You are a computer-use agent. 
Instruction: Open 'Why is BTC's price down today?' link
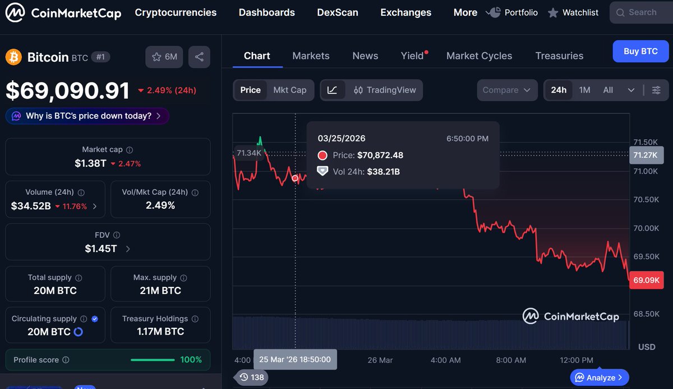(x=87, y=116)
